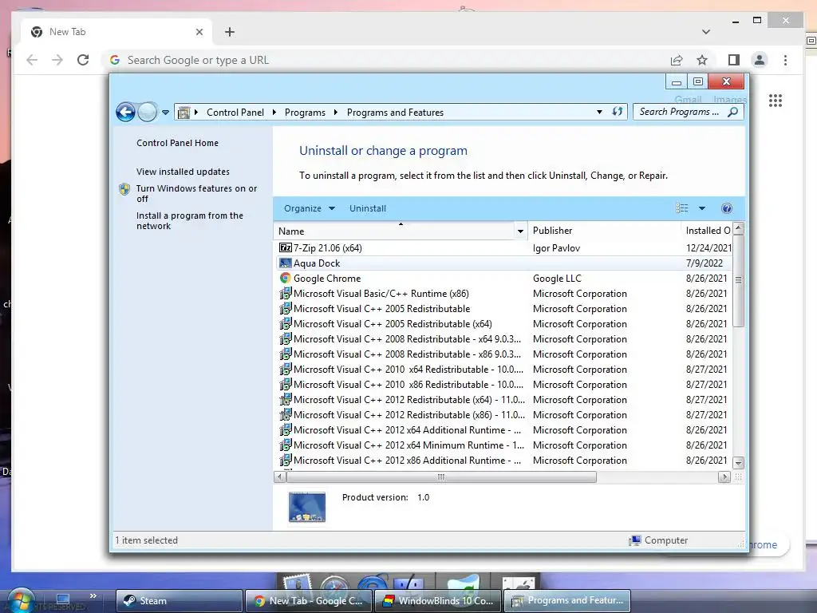Open Control Panel Home link

(177, 143)
